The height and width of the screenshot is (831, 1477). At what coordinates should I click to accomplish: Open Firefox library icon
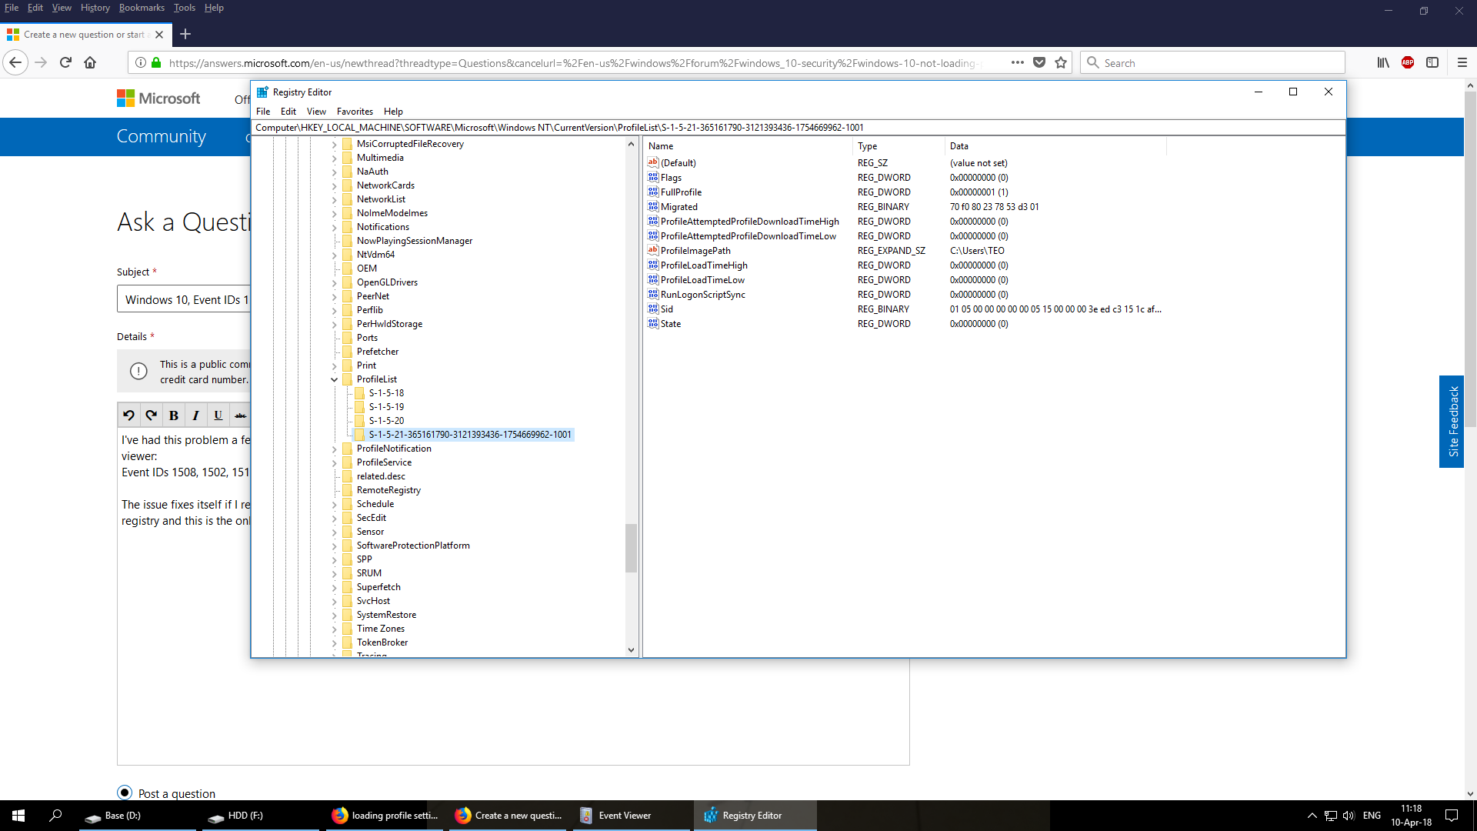point(1382,63)
